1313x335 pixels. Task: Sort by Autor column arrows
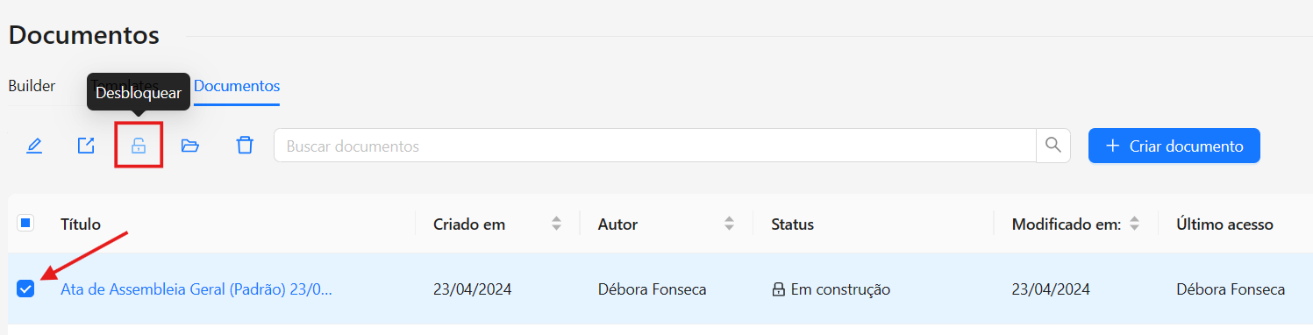point(730,225)
